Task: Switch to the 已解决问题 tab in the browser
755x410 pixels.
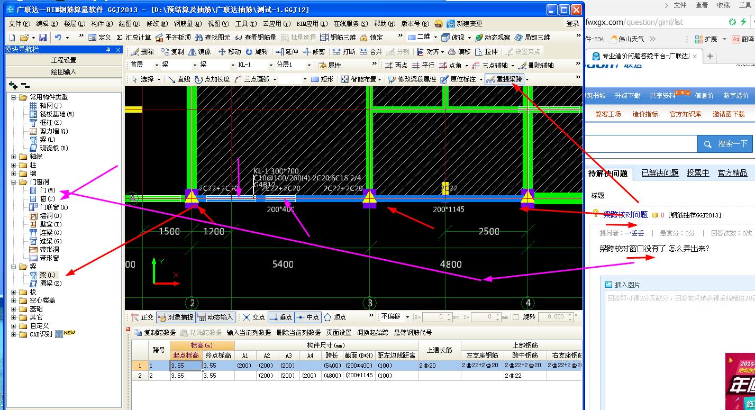Action: tap(660, 173)
